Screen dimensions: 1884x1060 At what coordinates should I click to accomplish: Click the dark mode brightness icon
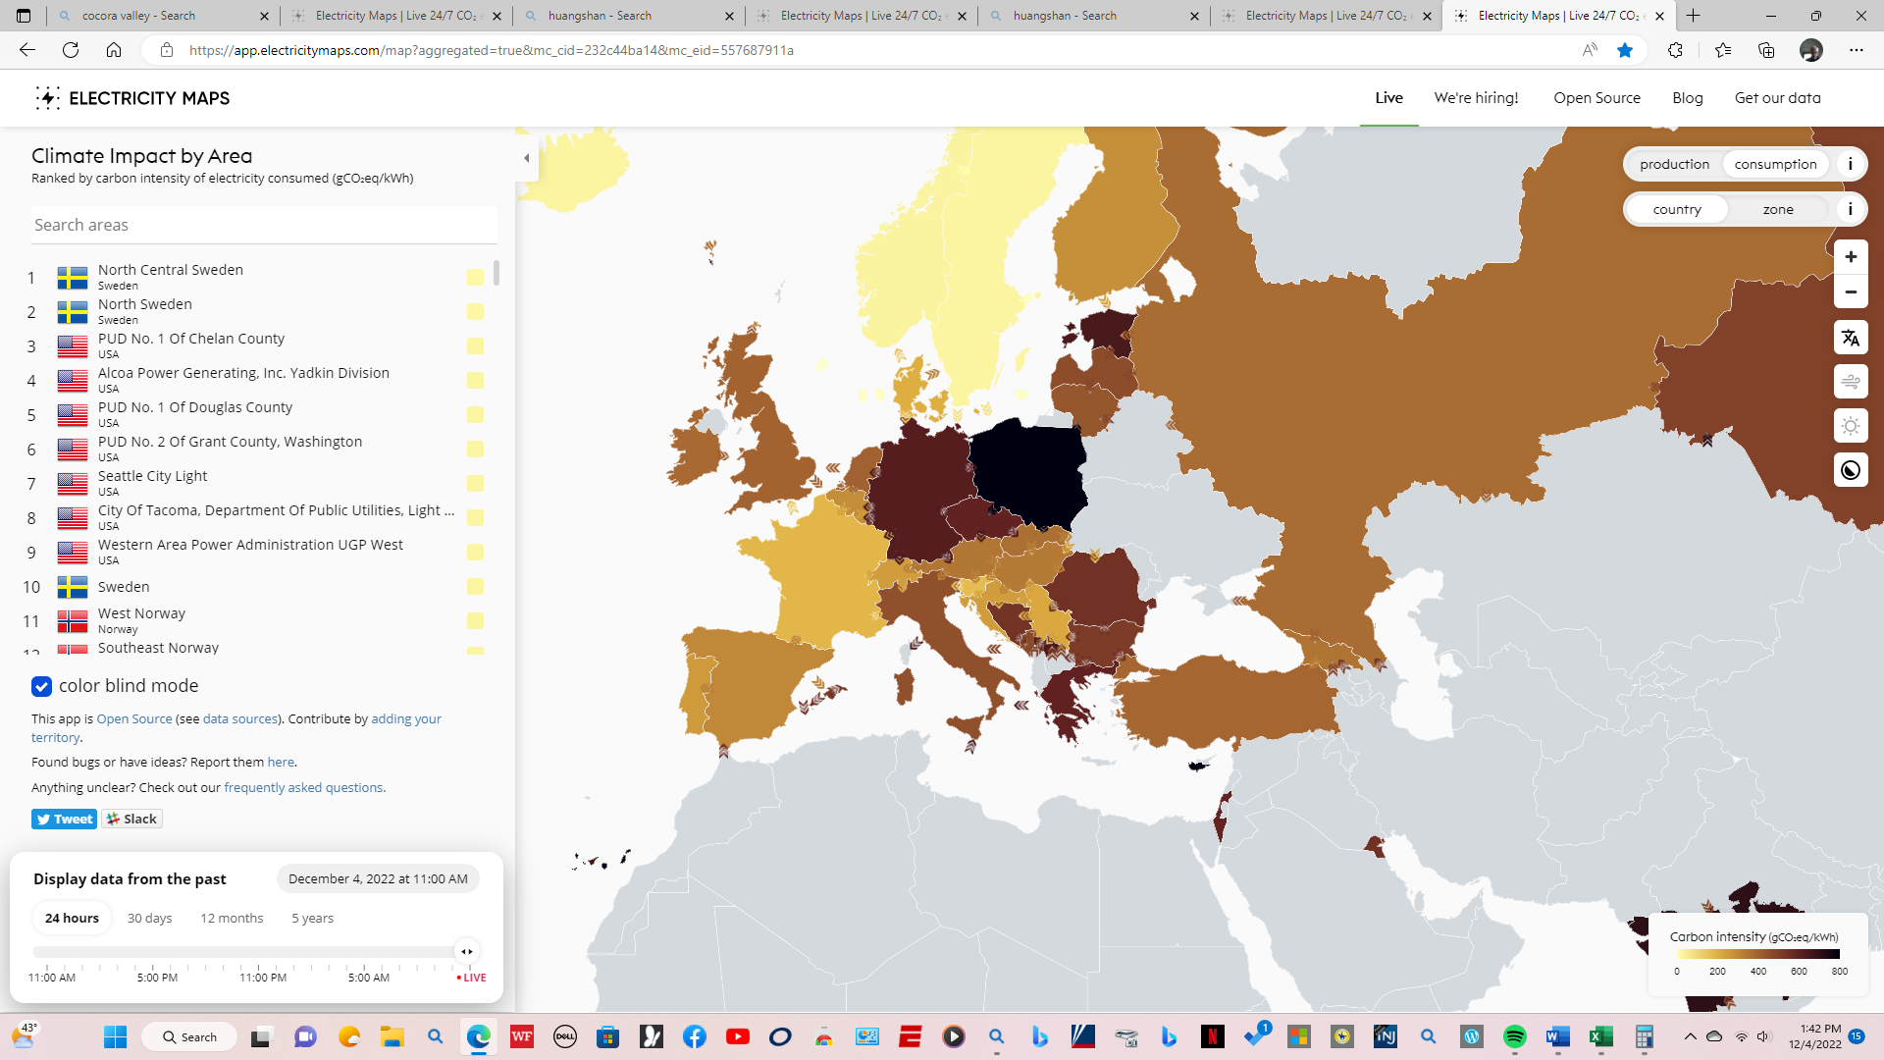pyautogui.click(x=1850, y=470)
